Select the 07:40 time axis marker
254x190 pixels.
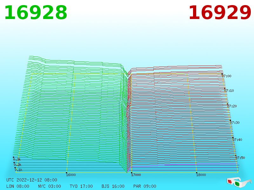[237, 140]
